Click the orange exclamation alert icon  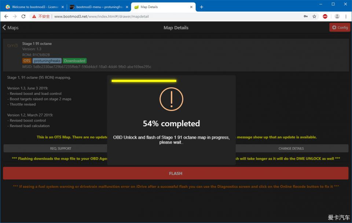click(x=171, y=99)
